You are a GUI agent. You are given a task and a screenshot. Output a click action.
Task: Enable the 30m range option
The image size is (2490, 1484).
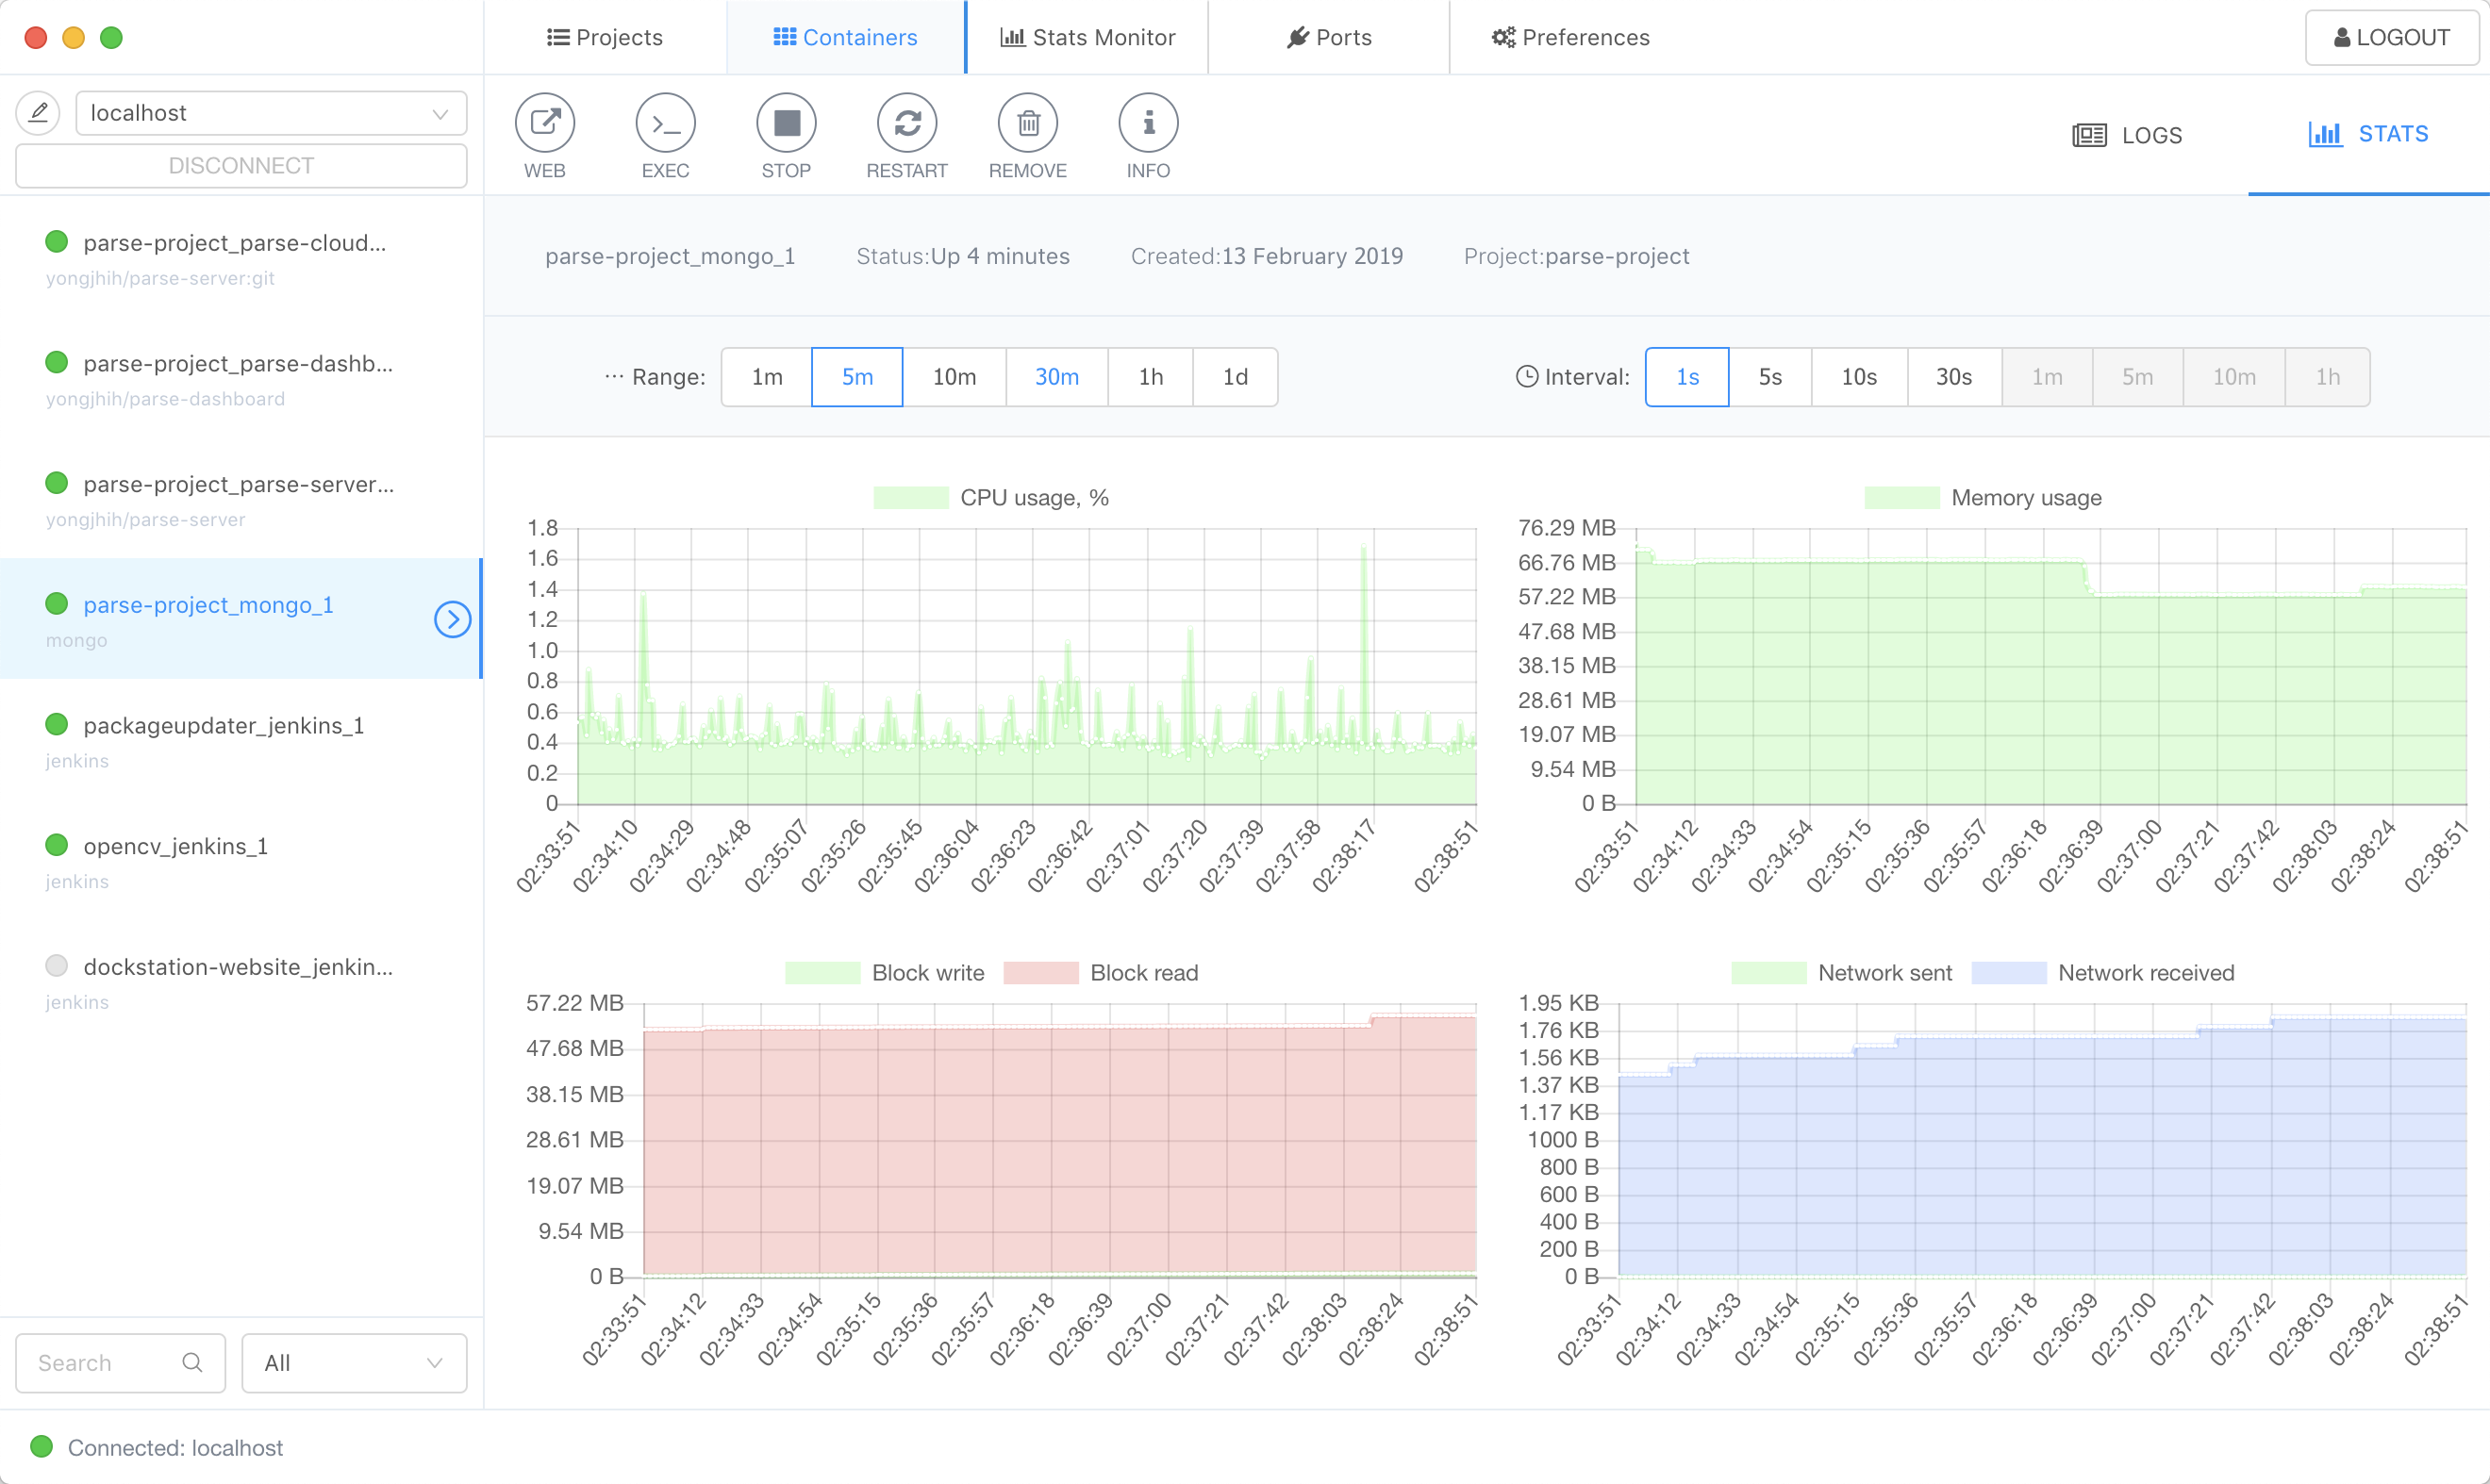coord(1056,377)
